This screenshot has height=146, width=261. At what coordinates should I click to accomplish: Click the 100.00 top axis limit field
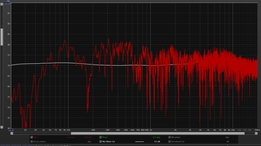[x=8, y=3]
